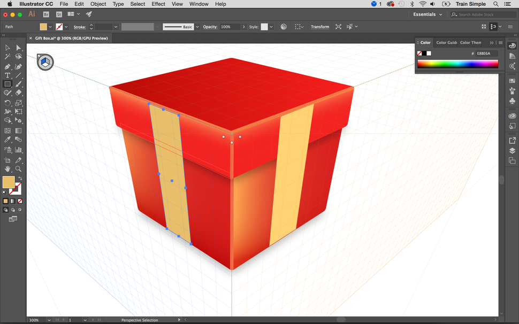The width and height of the screenshot is (519, 324).
Task: Switch to the Color Guide tab
Action: pyautogui.click(x=446, y=42)
